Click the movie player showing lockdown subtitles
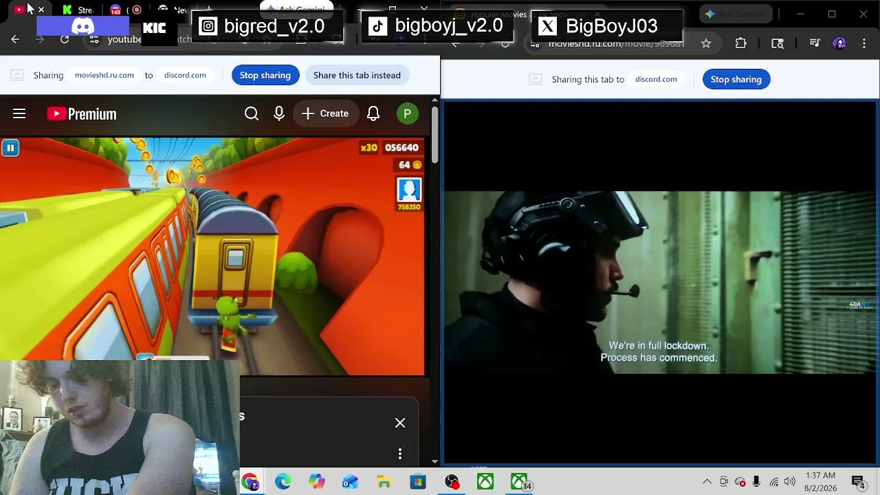The width and height of the screenshot is (880, 495). pyautogui.click(x=660, y=283)
